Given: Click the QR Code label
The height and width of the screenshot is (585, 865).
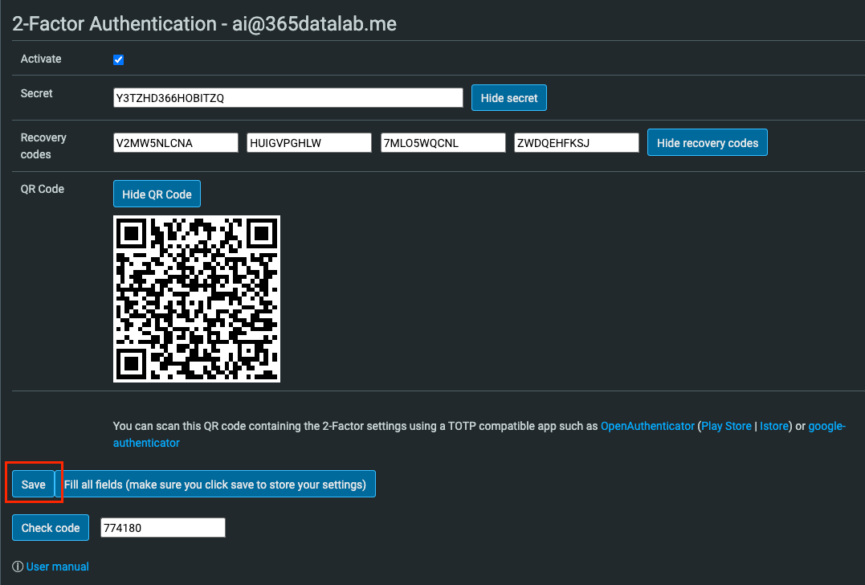Looking at the screenshot, I should (42, 189).
